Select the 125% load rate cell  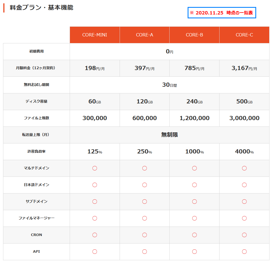[x=95, y=152]
